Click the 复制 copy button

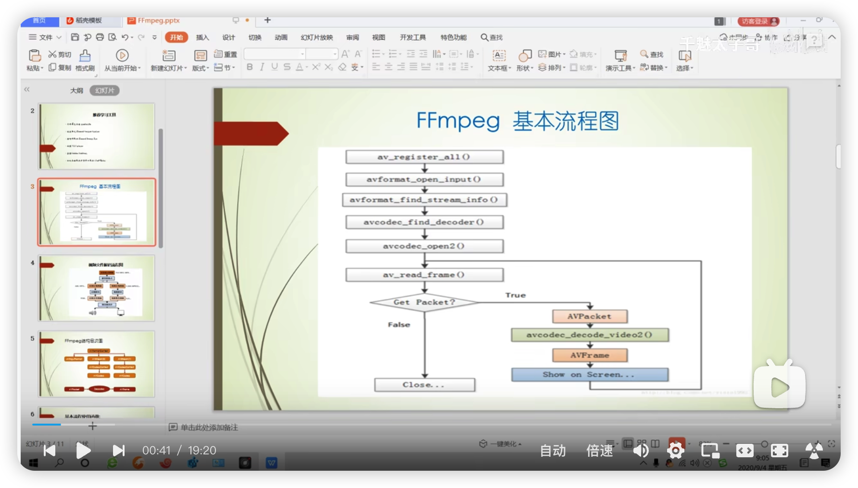coord(60,68)
